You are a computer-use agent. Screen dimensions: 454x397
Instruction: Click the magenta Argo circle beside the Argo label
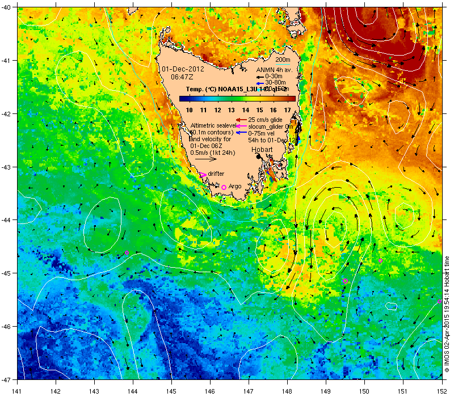224,187
